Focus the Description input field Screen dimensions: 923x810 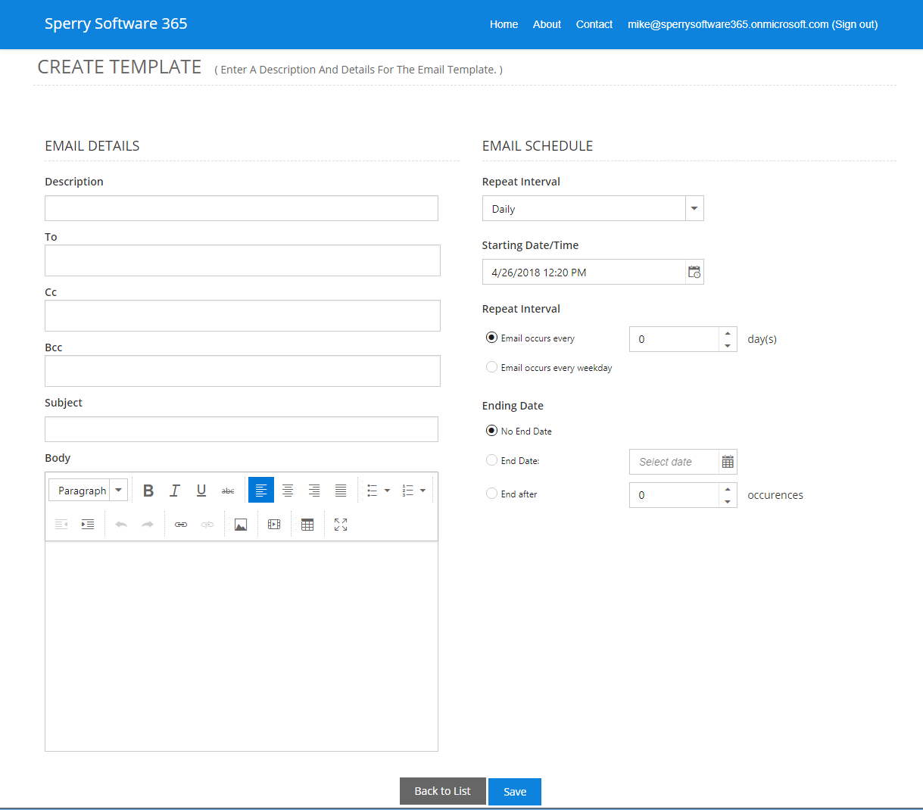[x=242, y=208]
